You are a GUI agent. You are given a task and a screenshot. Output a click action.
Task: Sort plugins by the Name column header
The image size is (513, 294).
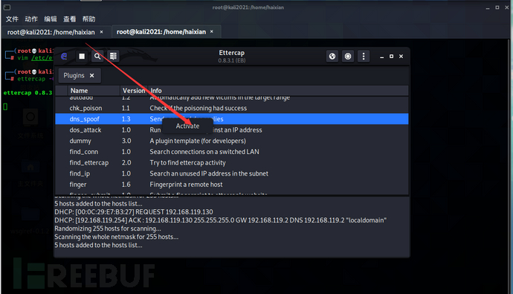tap(94, 91)
